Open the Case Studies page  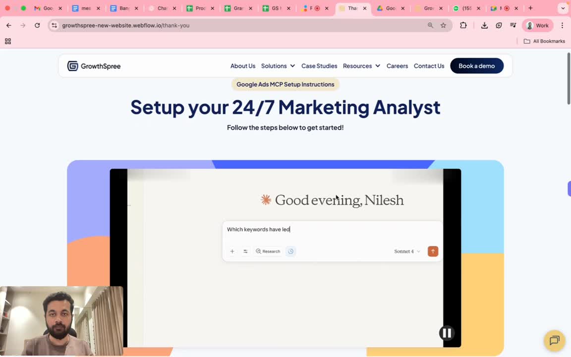[319, 66]
